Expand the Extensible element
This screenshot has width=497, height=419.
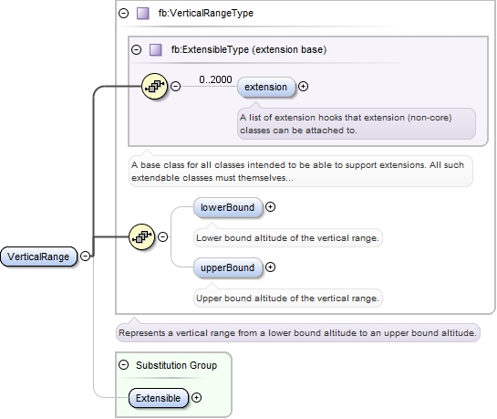(196, 398)
